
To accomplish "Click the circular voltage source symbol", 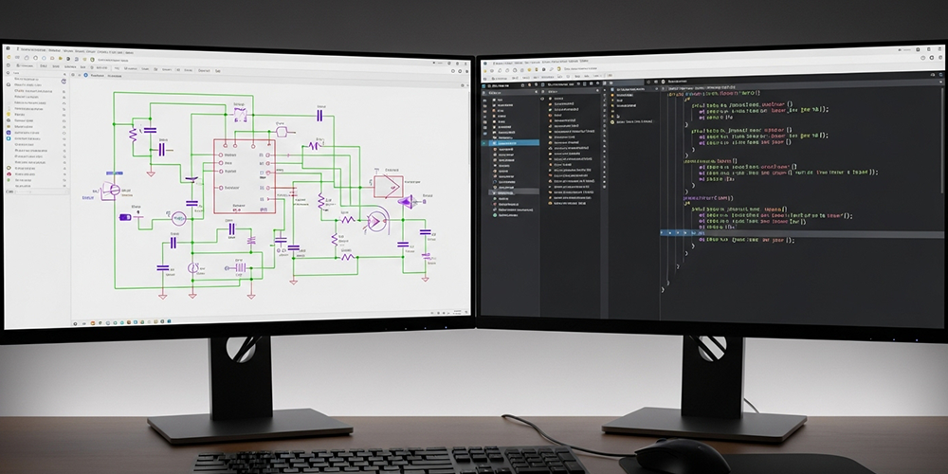I will pos(178,219).
